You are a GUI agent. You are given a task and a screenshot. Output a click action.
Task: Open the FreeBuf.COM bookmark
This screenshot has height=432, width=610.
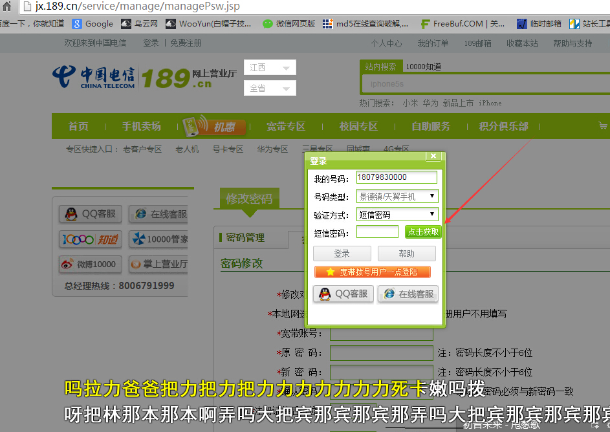click(463, 24)
